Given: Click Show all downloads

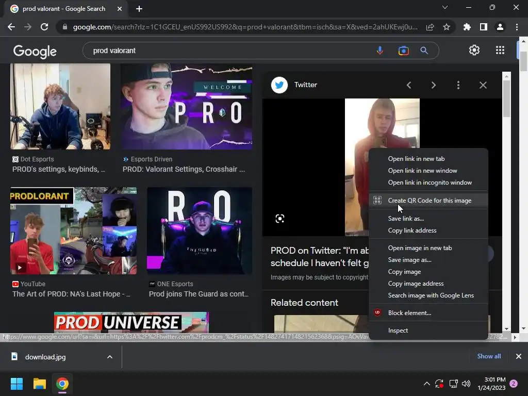Looking at the screenshot, I should pyautogui.click(x=489, y=356).
